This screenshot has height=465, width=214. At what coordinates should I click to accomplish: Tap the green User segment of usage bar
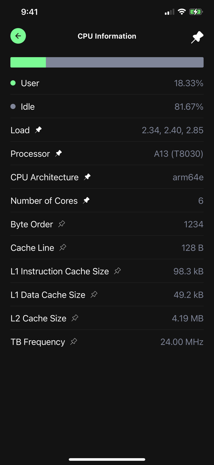[28, 62]
